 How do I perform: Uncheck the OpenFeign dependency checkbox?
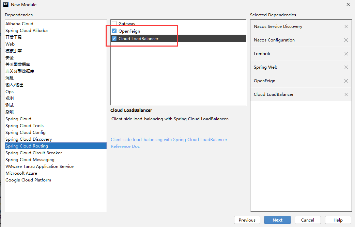[x=114, y=31]
